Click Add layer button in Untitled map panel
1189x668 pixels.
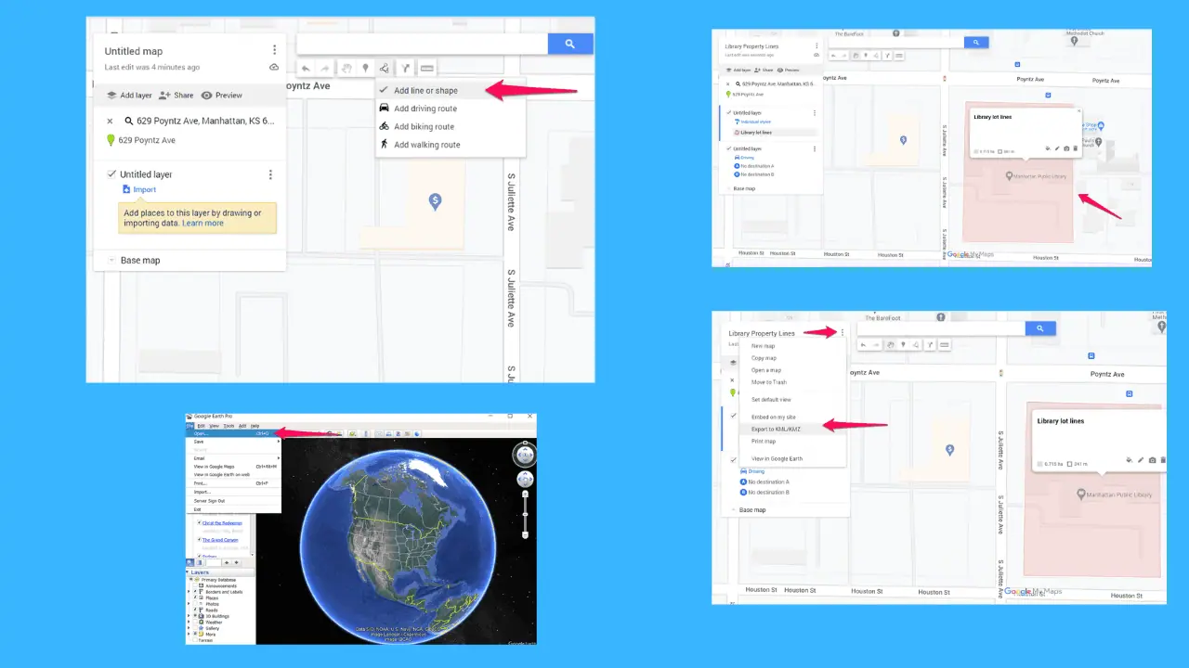tap(129, 95)
